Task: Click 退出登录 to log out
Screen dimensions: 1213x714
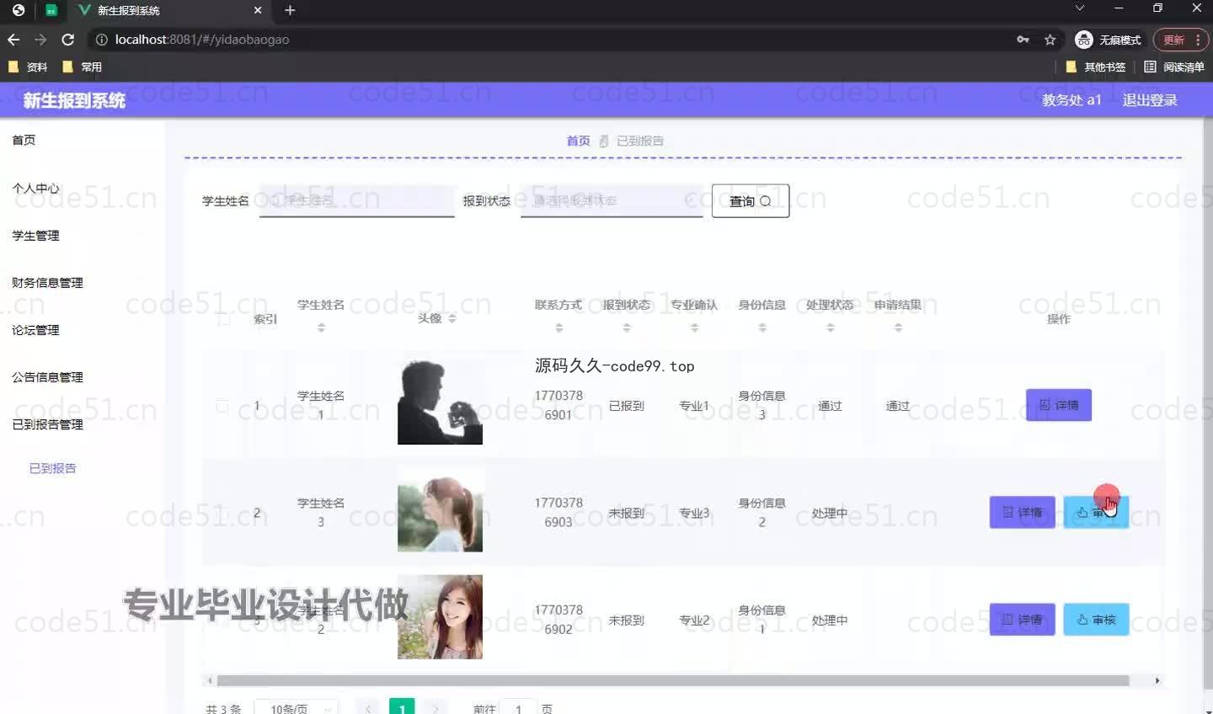Action: (x=1150, y=100)
